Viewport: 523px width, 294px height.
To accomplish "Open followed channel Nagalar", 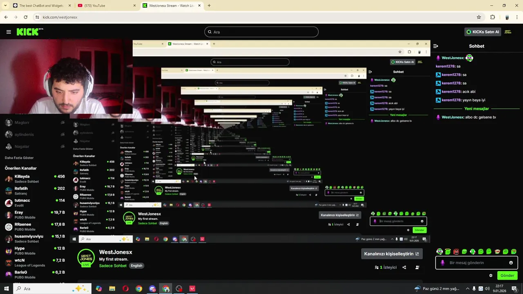I will point(35,146).
